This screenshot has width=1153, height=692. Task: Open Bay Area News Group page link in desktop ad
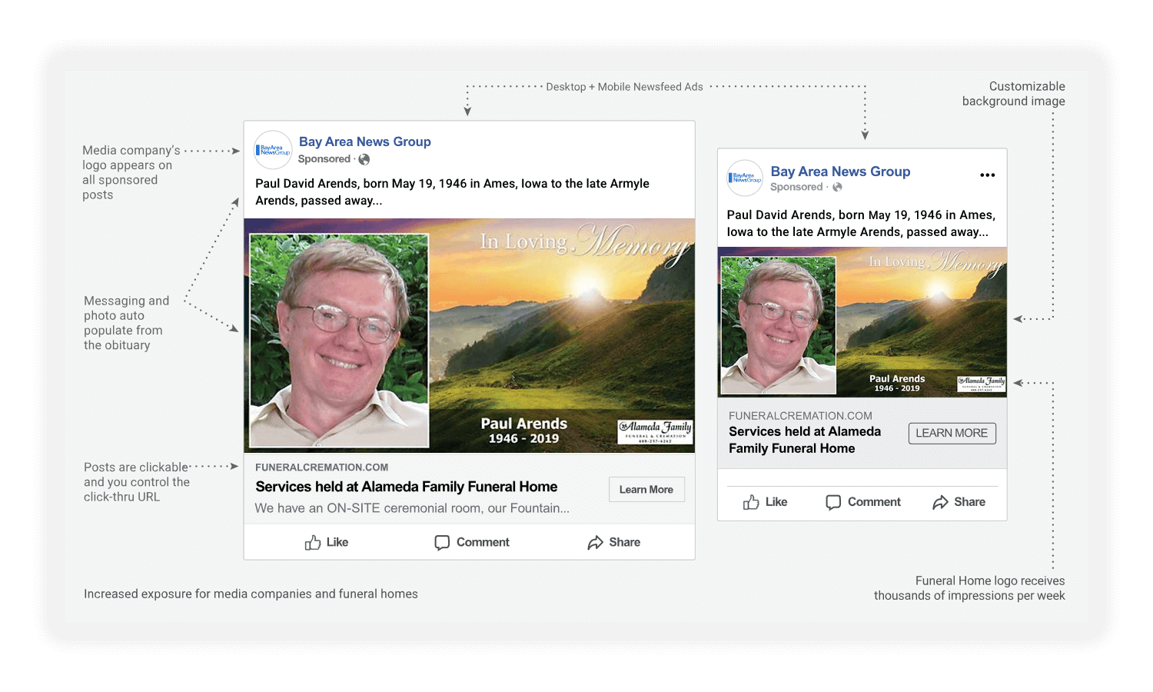[x=365, y=141]
